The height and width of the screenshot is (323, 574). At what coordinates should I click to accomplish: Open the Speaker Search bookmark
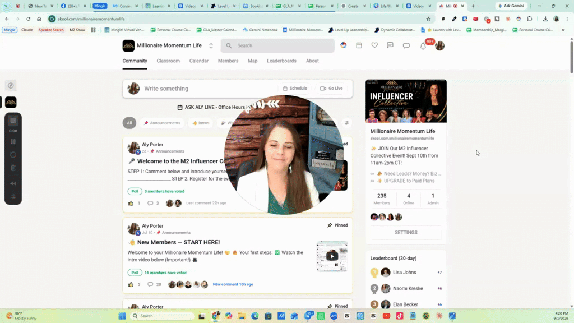51,30
